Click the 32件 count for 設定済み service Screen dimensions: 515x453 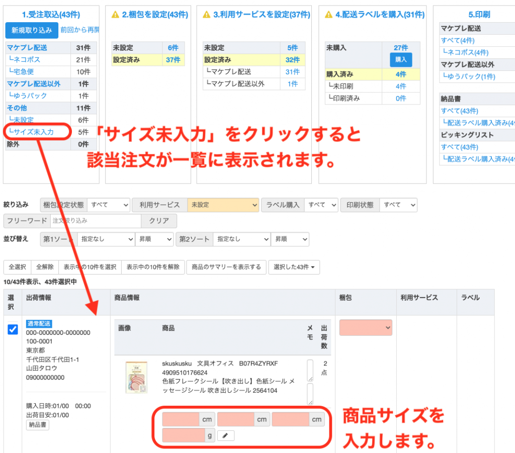coord(293,60)
